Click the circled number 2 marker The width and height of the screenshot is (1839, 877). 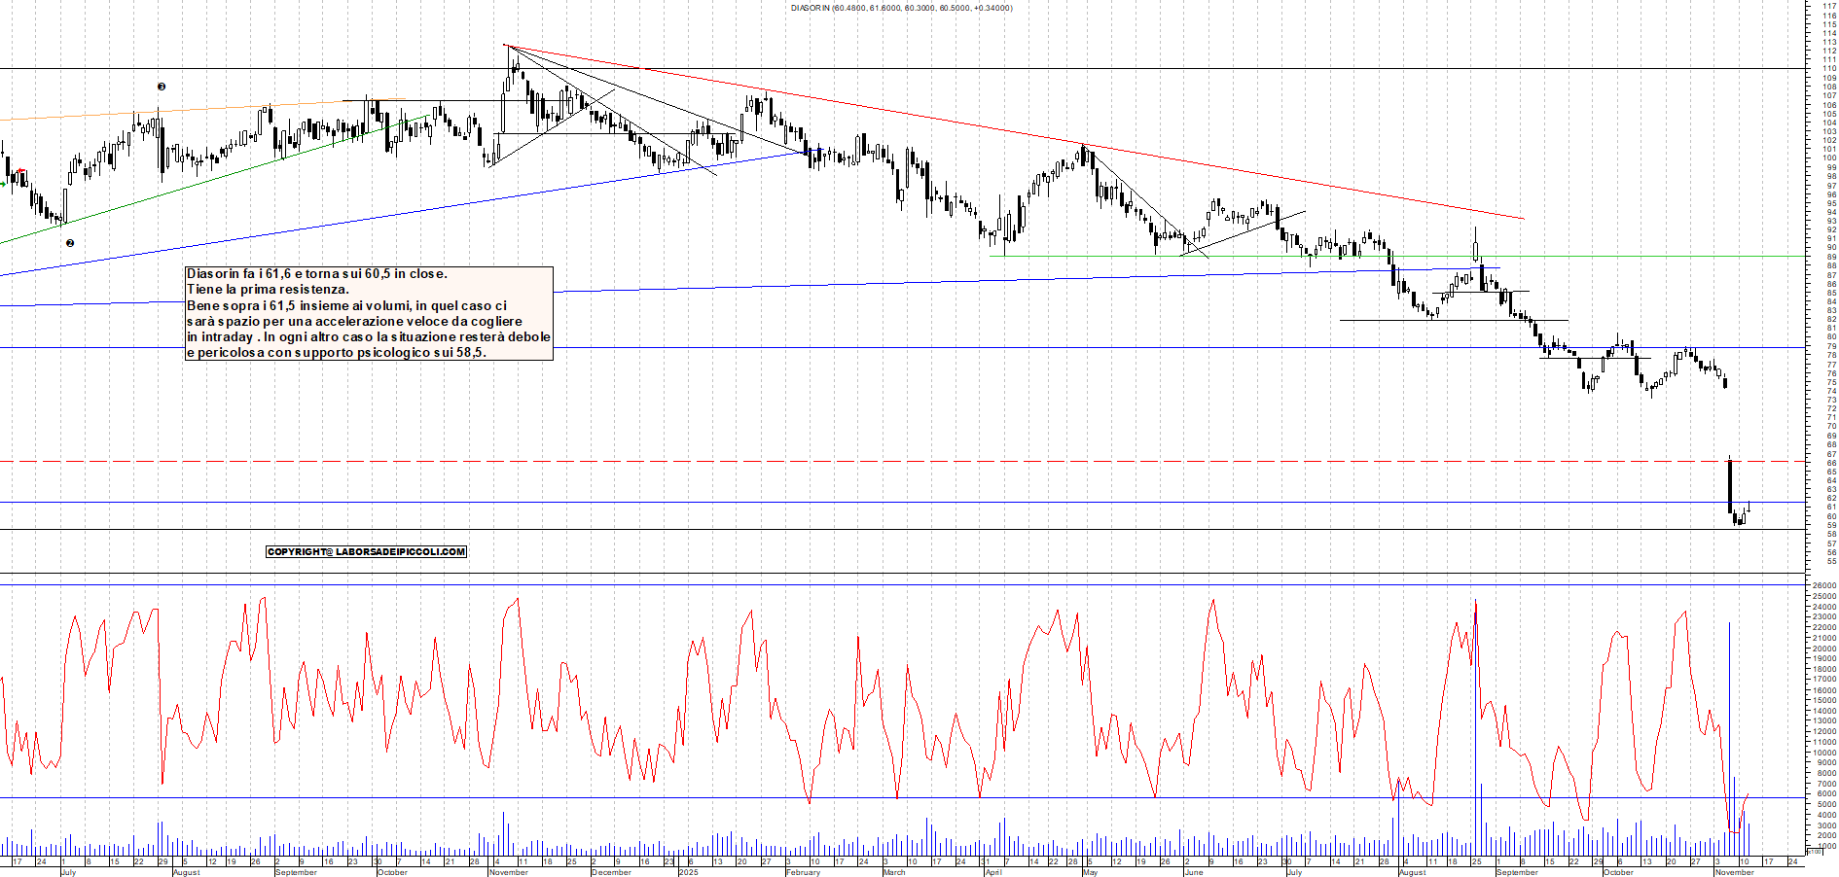[x=69, y=242]
